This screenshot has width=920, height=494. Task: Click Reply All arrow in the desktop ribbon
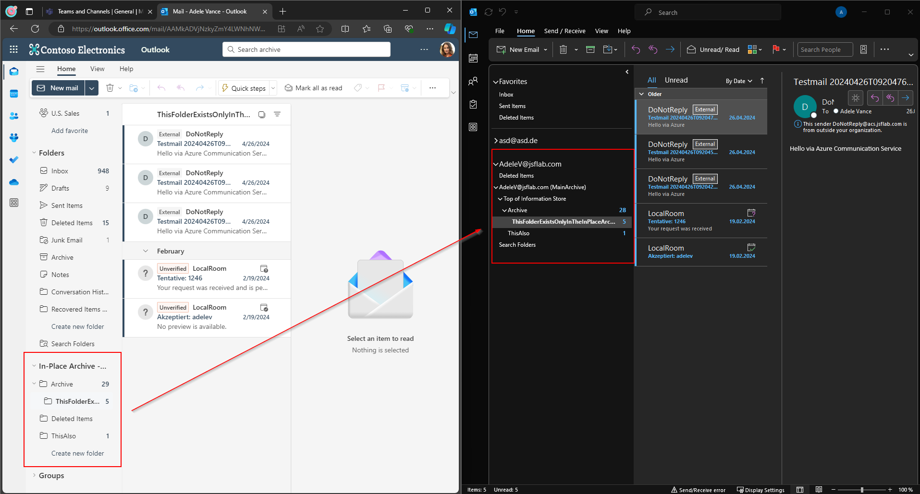[653, 49]
